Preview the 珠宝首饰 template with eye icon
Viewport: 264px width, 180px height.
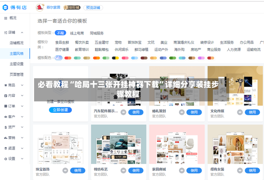click(65, 170)
